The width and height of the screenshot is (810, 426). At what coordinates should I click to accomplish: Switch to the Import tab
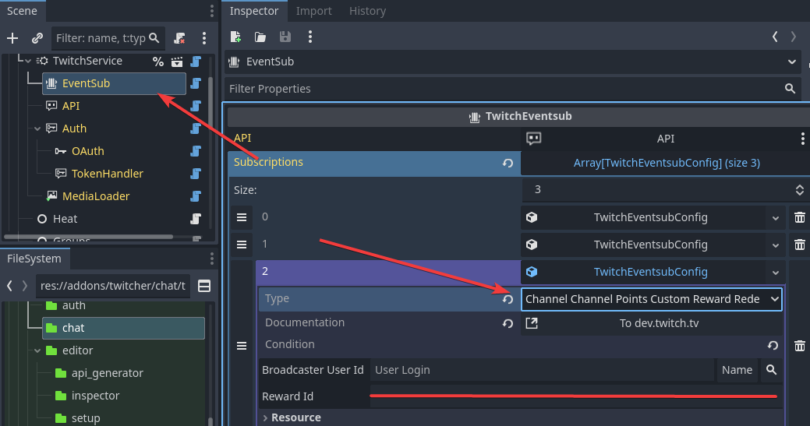click(313, 11)
